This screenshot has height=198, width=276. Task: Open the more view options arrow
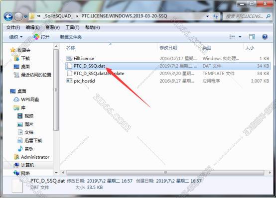tap(240, 37)
